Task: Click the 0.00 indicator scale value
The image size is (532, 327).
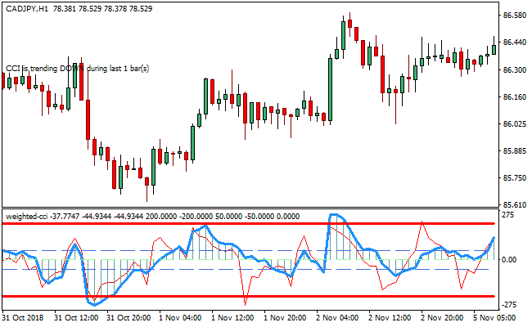Action: point(510,260)
